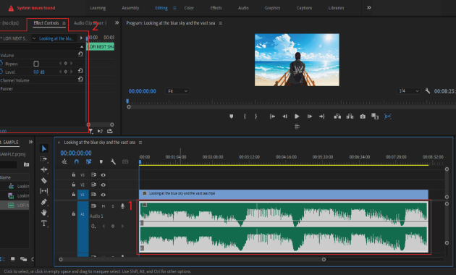This screenshot has width=456, height=275.
Task: Open the Program monitor panel menu
Action: 221,23
